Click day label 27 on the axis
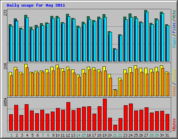 [x=146, y=135]
